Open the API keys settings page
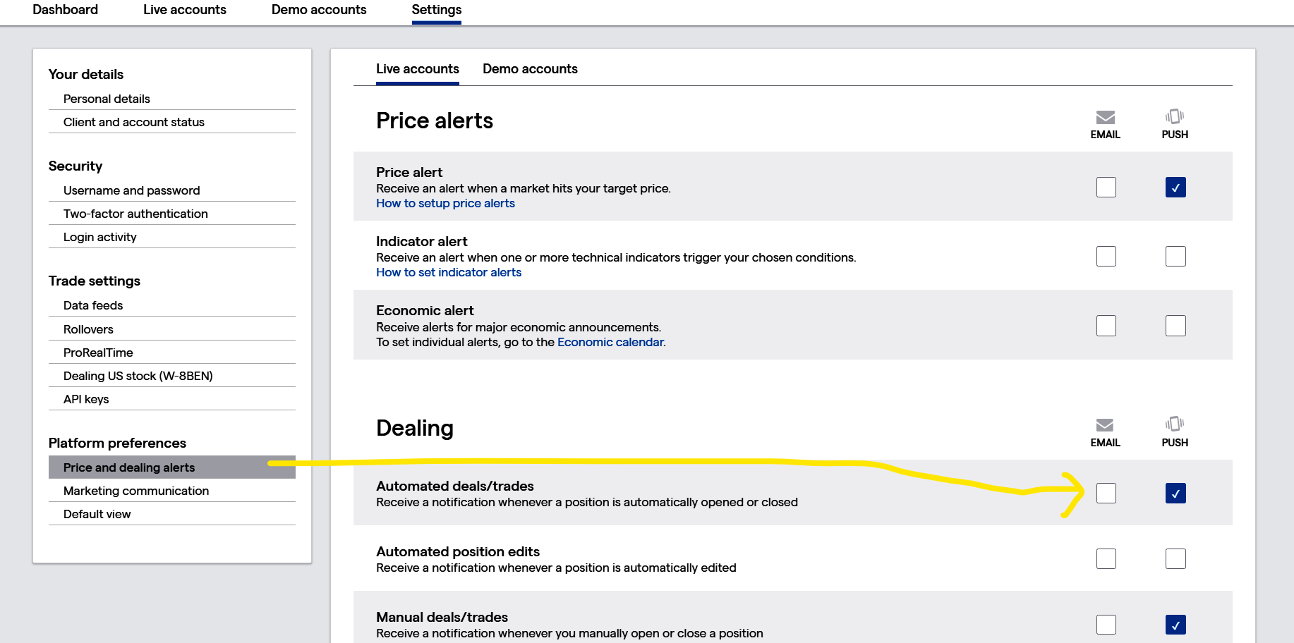The image size is (1294, 643). 86,399
